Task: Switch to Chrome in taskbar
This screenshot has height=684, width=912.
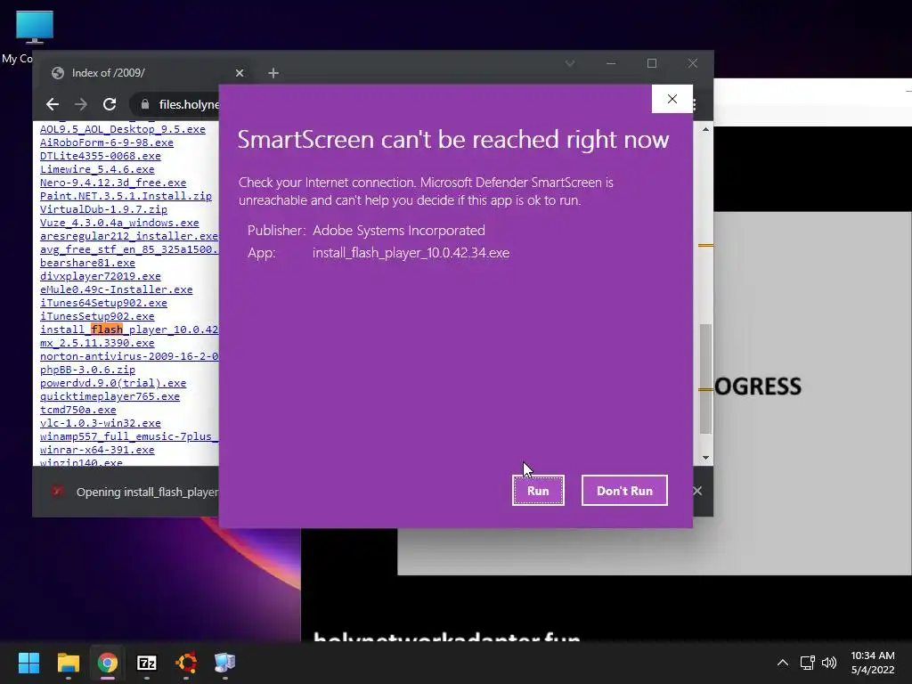Action: click(x=108, y=663)
